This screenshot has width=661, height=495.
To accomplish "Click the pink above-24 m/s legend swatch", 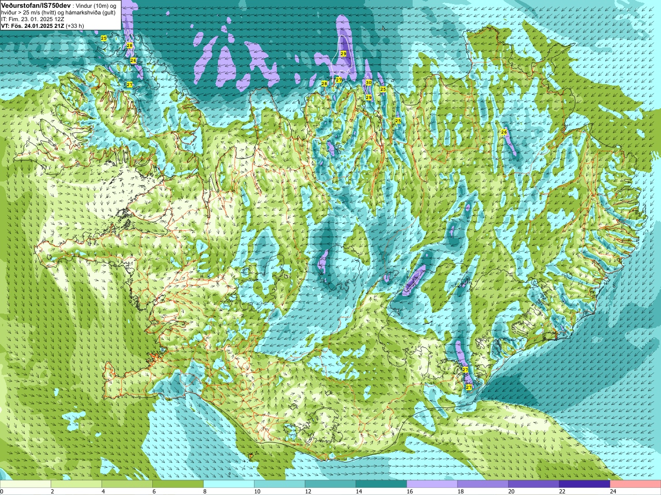I will [x=636, y=484].
